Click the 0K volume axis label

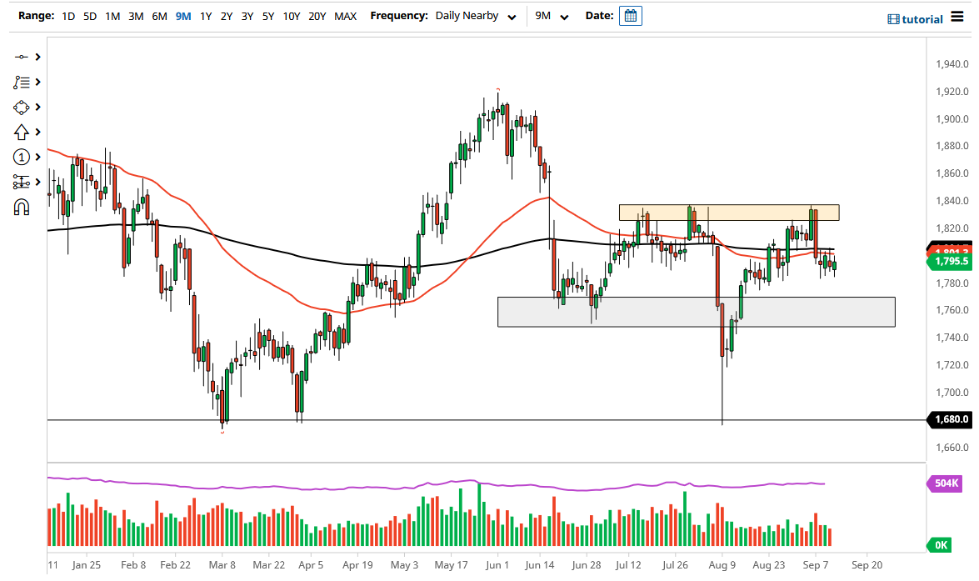[940, 545]
